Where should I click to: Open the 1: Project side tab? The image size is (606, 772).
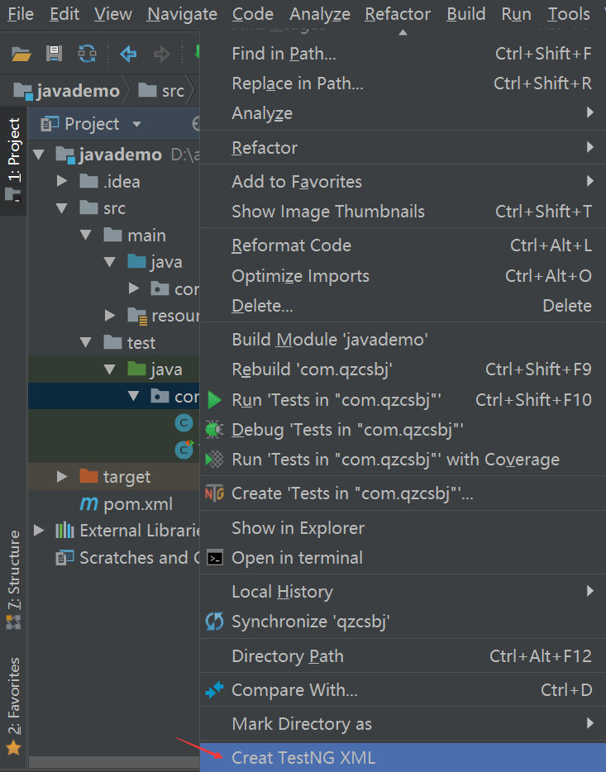pos(13,161)
